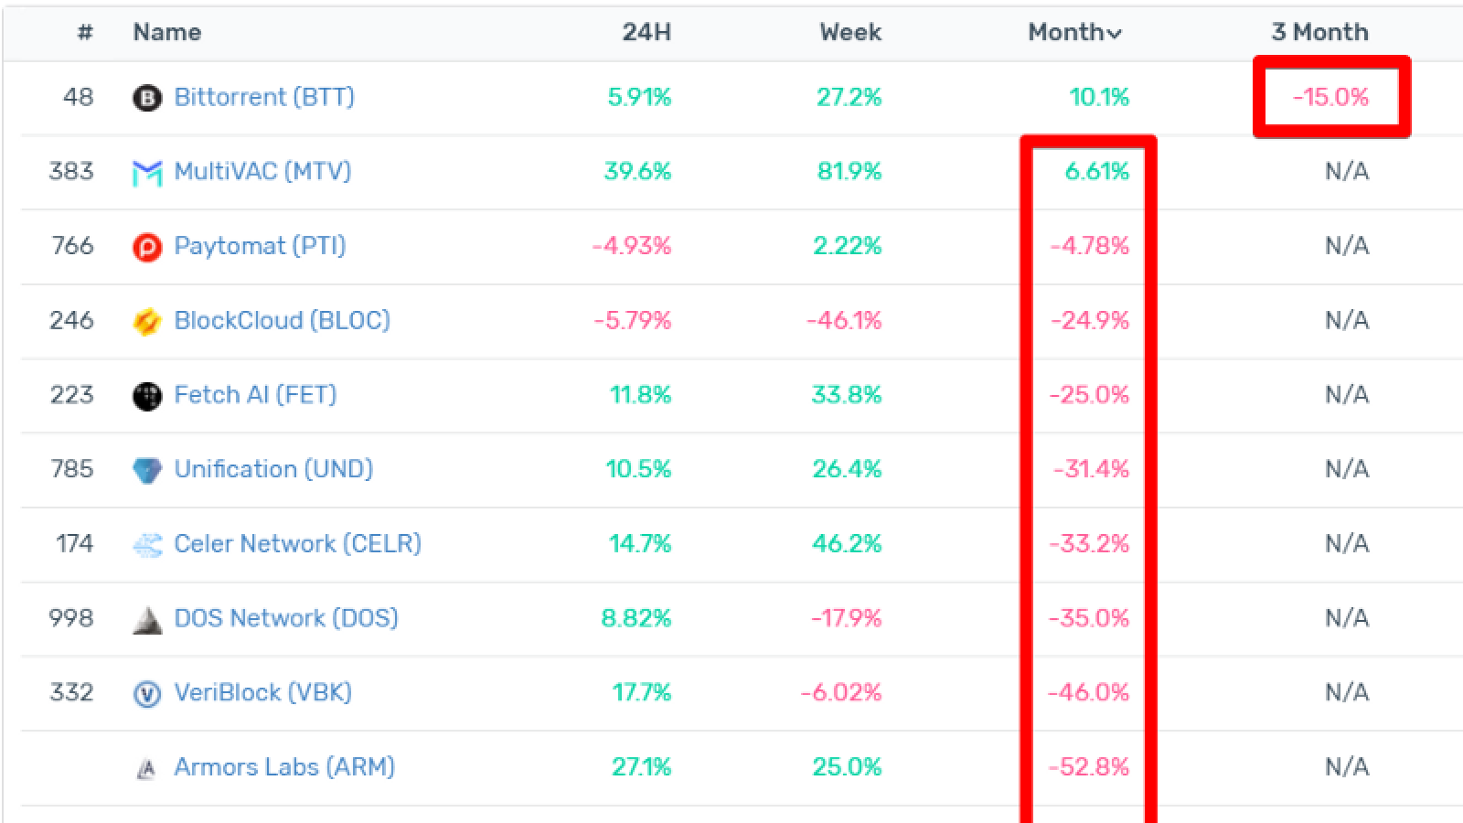Click rank number 383 of MultiVAC
This screenshot has height=823, width=1463.
tap(71, 171)
